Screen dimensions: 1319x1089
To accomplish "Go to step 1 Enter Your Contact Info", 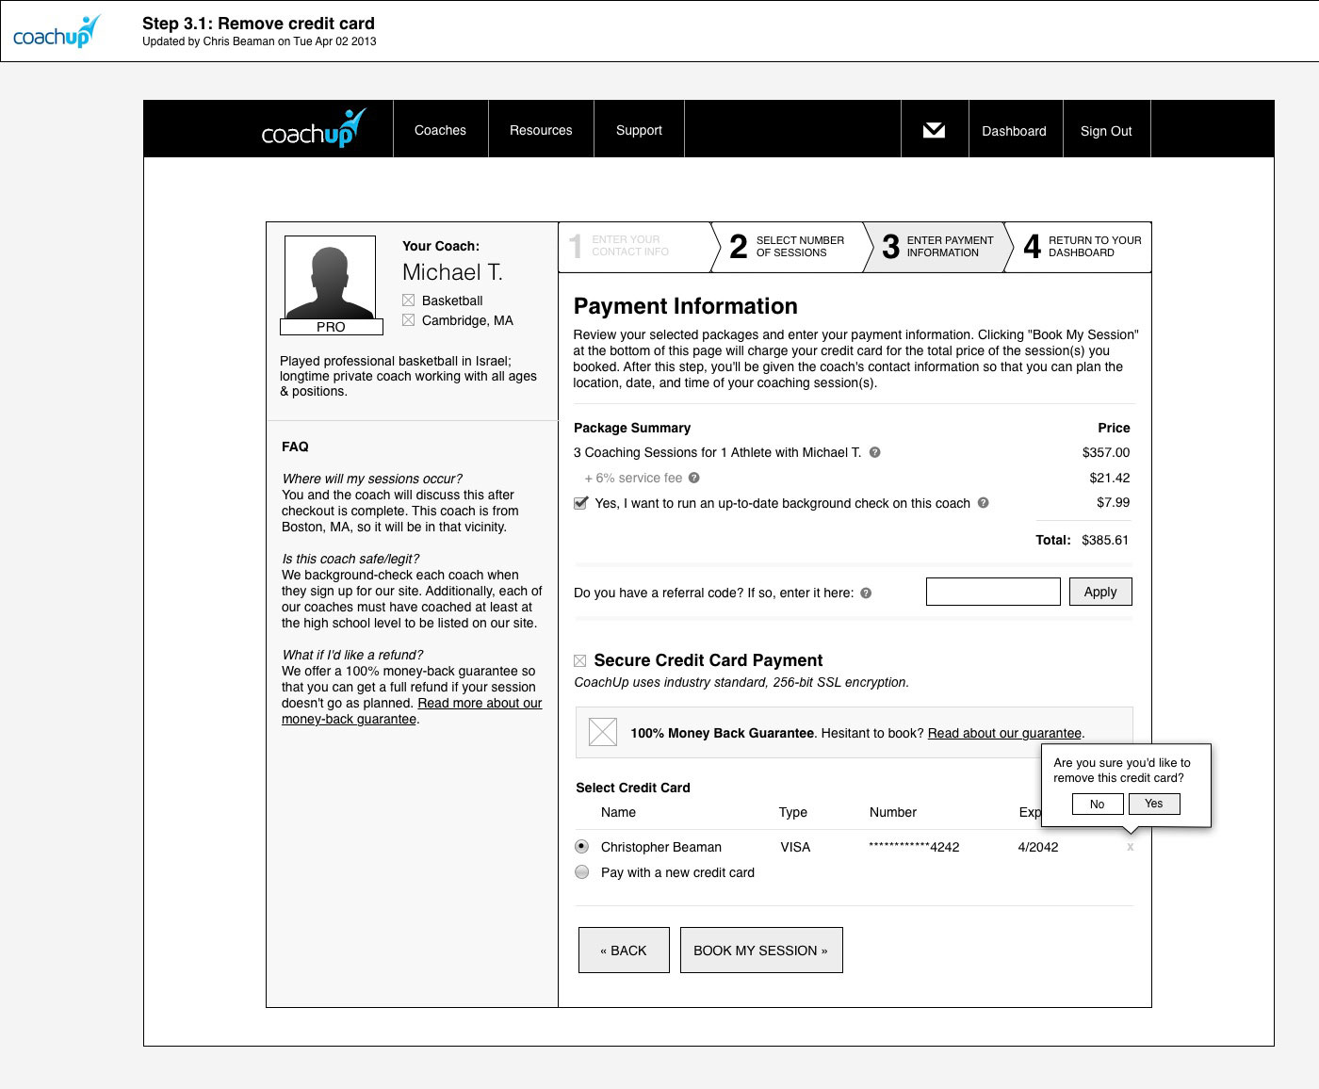I will tap(634, 247).
